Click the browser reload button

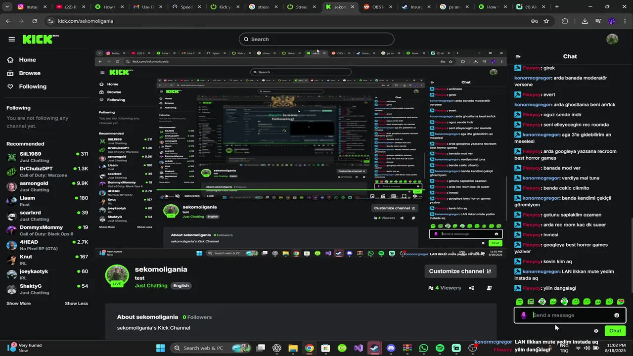[34, 21]
